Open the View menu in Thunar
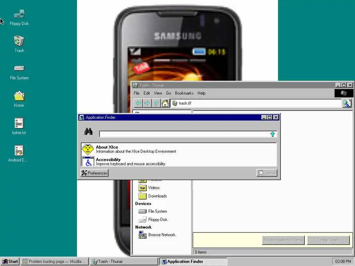 click(158, 93)
